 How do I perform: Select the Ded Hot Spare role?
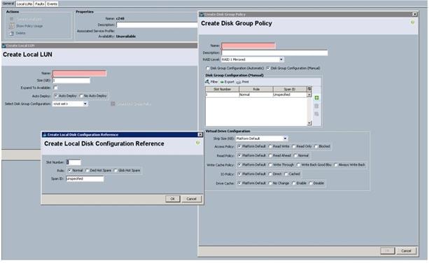point(87,171)
